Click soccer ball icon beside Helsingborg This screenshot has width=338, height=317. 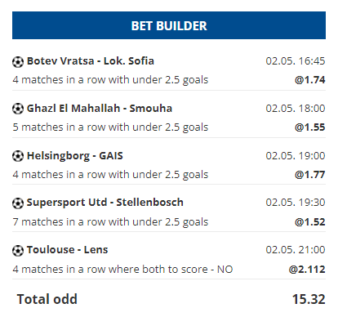[18, 156]
